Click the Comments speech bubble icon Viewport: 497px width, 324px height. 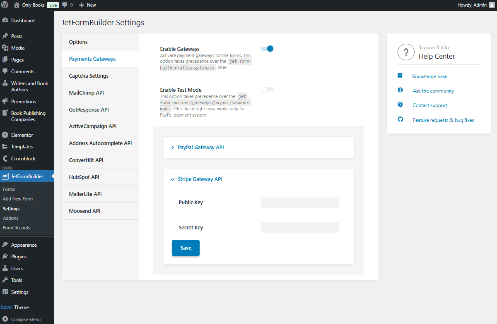point(6,71)
